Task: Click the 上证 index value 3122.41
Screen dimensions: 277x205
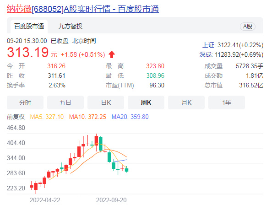Action: (x=240, y=45)
